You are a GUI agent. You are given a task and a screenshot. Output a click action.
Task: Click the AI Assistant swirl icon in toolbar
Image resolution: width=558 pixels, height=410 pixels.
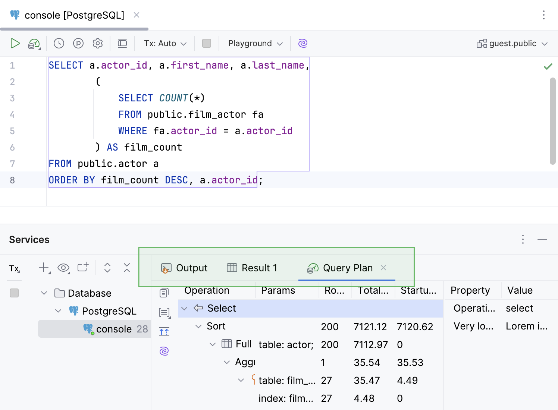coord(302,44)
